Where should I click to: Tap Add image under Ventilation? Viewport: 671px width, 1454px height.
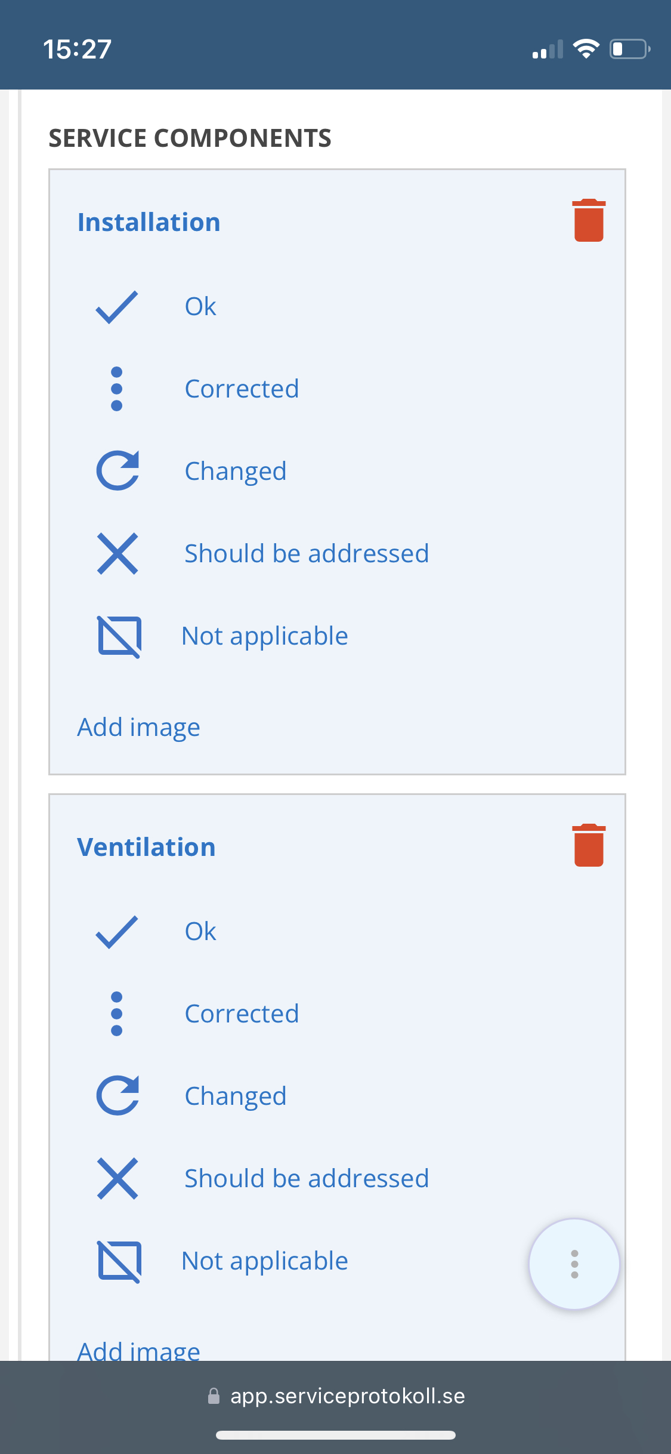[x=139, y=1350]
